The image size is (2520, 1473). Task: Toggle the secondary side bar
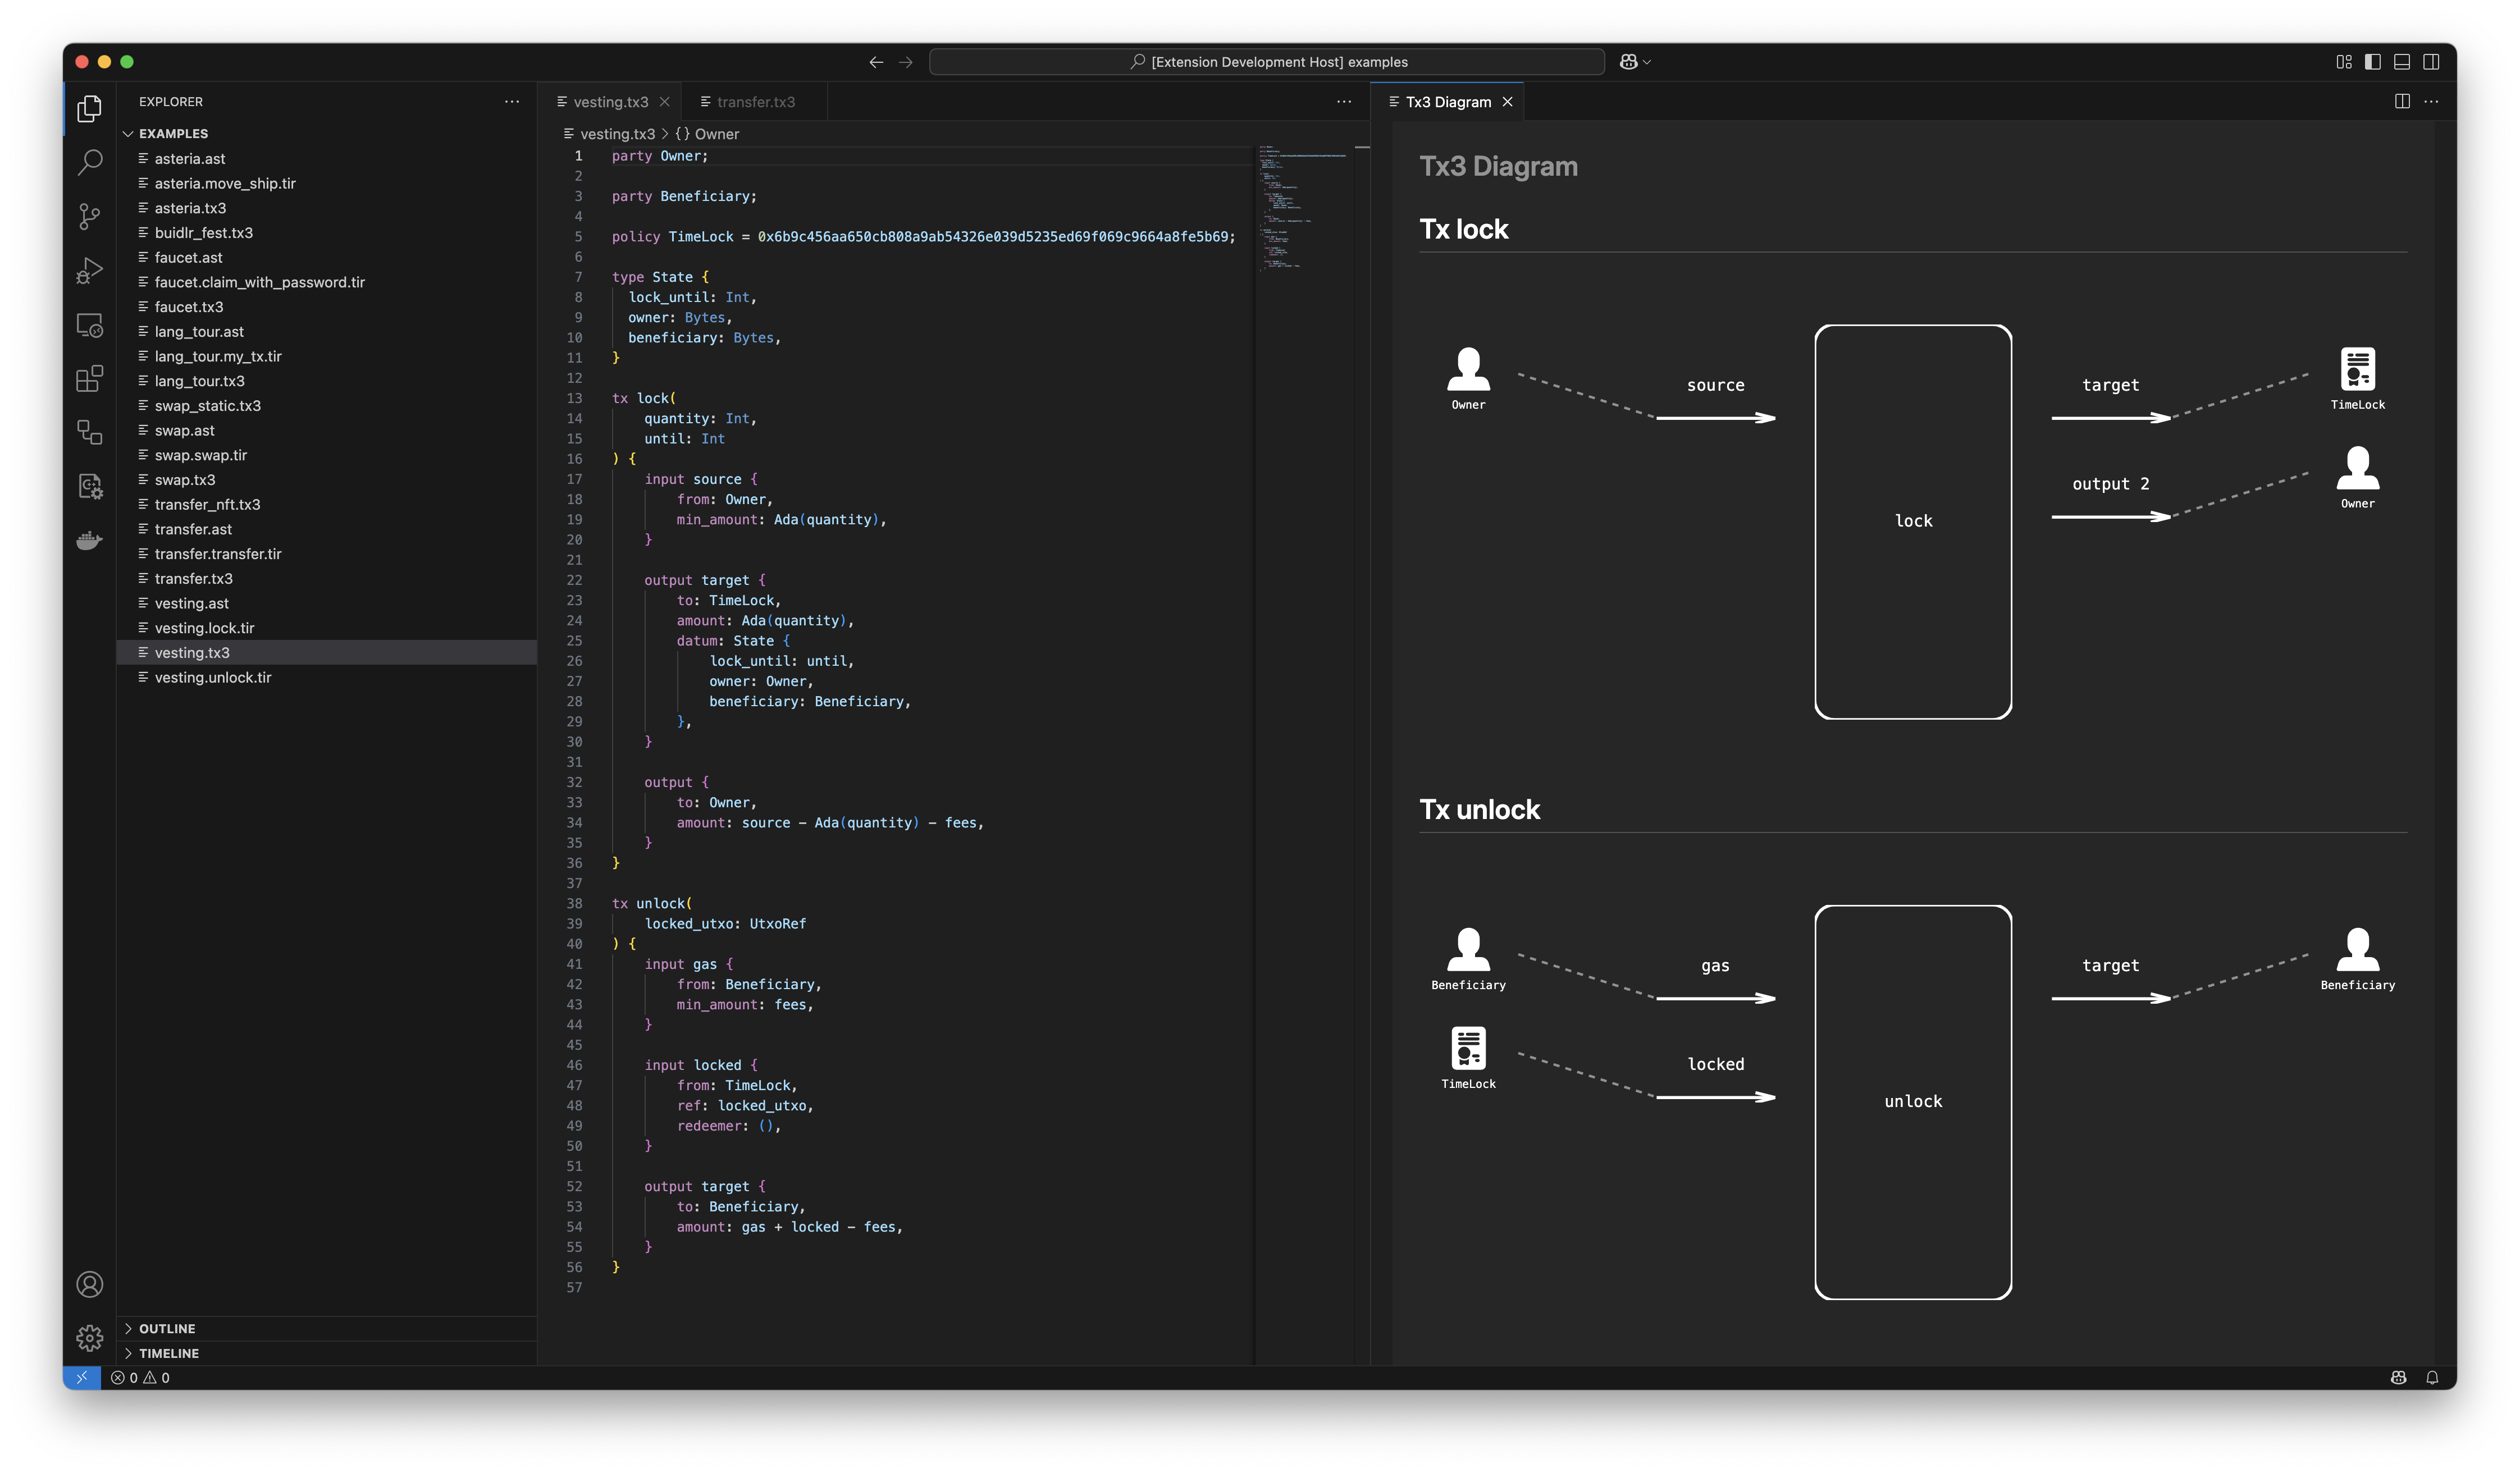pos(2431,62)
